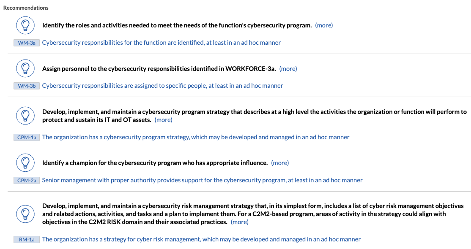Click the lightbulb icon beside WM-3a recommendation

(x=25, y=25)
